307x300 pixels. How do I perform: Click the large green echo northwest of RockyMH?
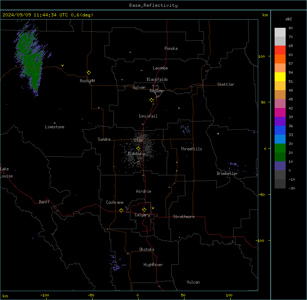[x=31, y=59]
